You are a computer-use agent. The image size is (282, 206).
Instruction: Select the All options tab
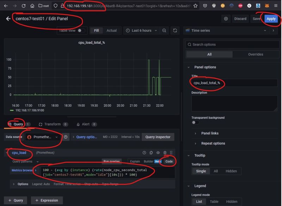(x=209, y=54)
